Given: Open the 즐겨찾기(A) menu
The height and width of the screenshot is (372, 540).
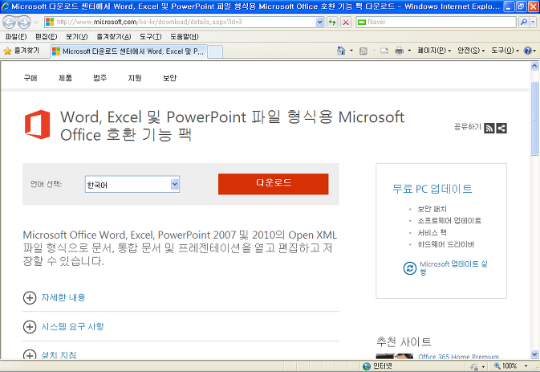Looking at the screenshot, I should pyautogui.click(x=114, y=36).
